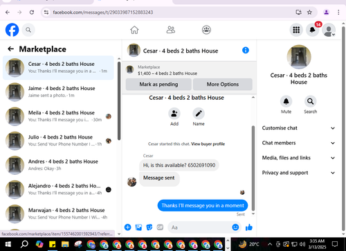Click the chat messages scrollbar
This screenshot has width=346, height=251.
pos(253,168)
